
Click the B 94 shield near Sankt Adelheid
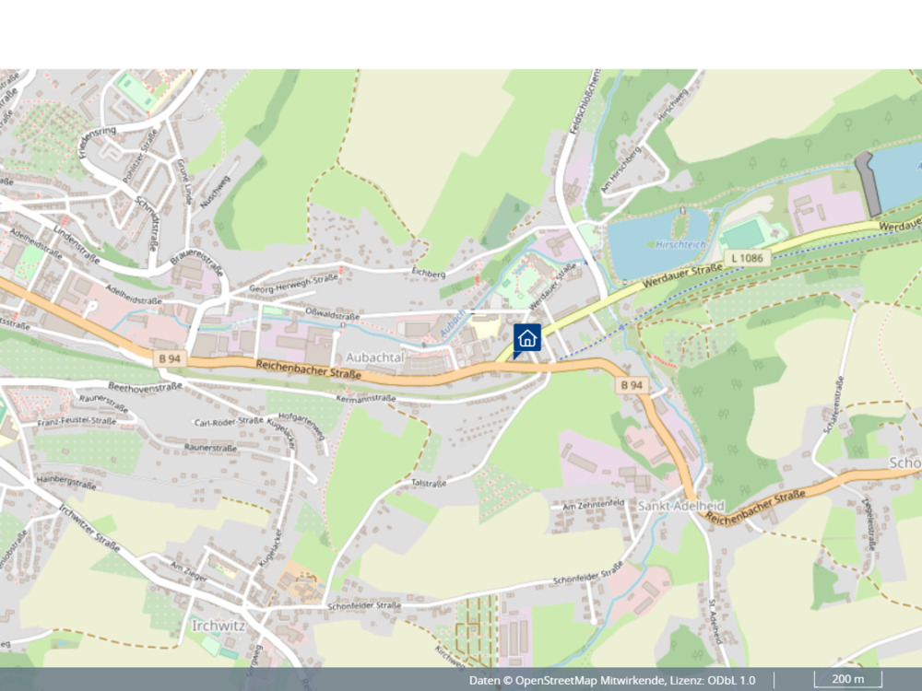[632, 385]
